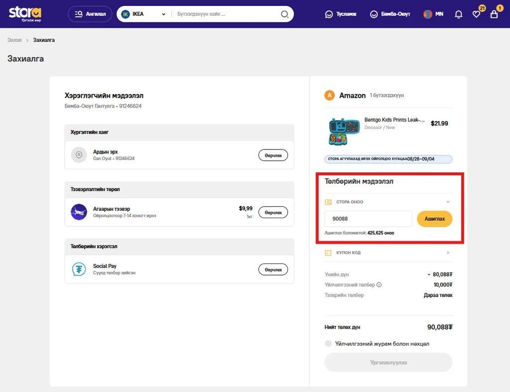
Task: Change the Агаарын тээвэр shipping type
Action: [273, 212]
